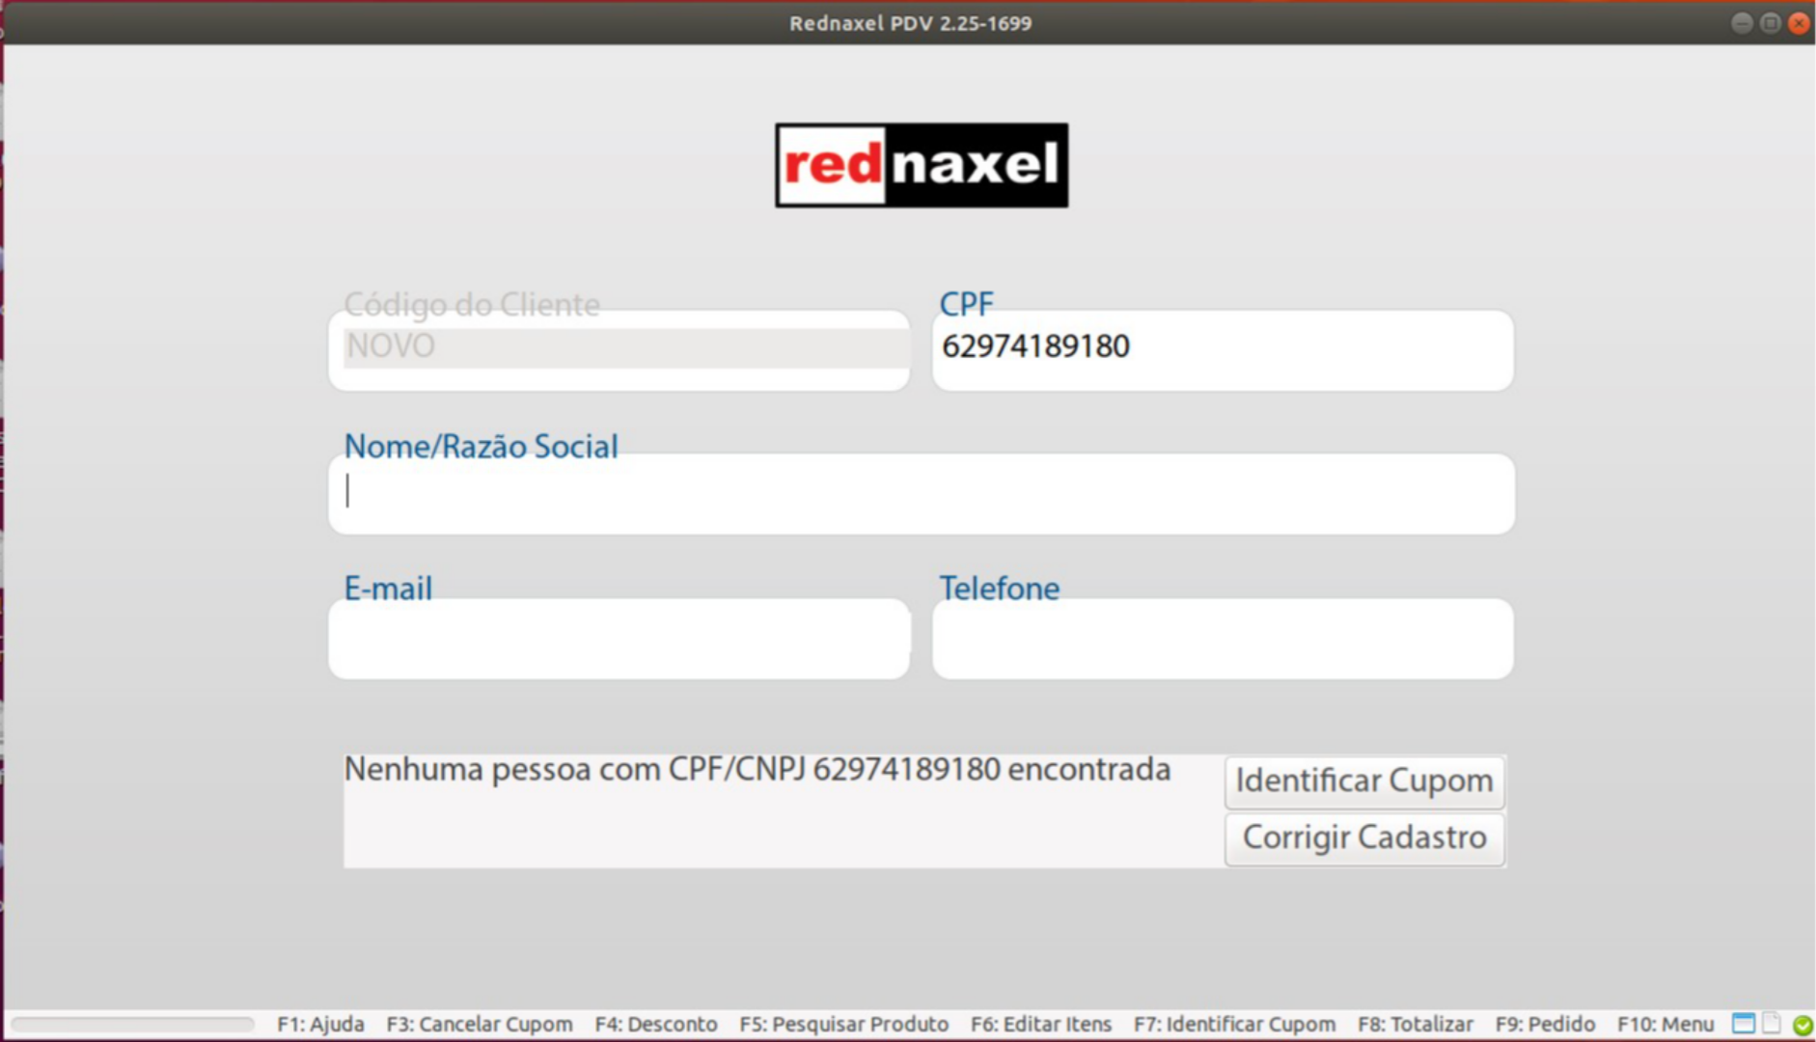1816x1042 pixels.
Task: Focus the Nome/Razão Social field
Action: [x=920, y=493]
